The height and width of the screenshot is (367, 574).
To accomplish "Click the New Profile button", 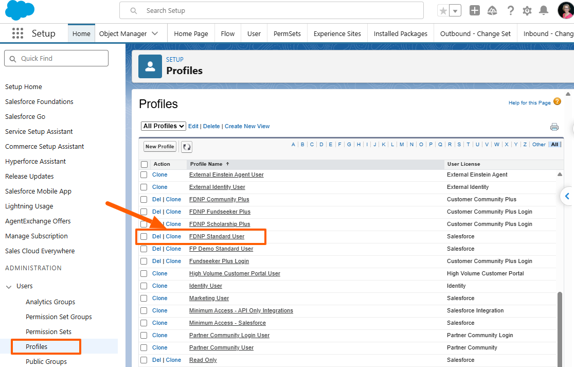I will pyautogui.click(x=160, y=147).
